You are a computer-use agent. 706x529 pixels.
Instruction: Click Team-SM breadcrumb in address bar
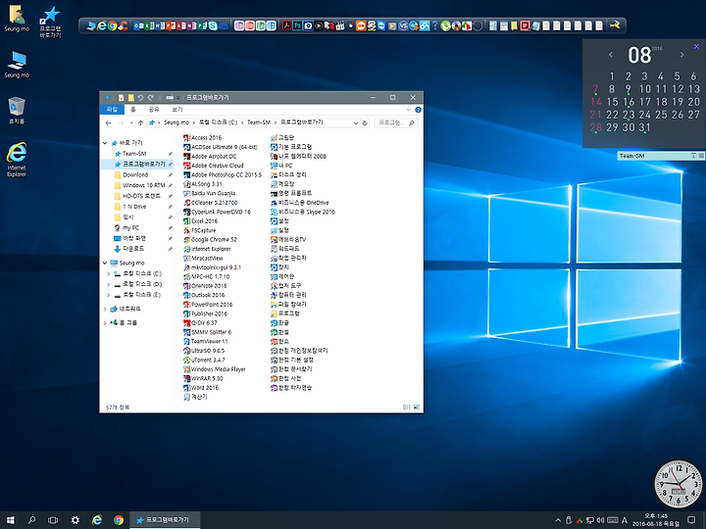click(x=259, y=122)
